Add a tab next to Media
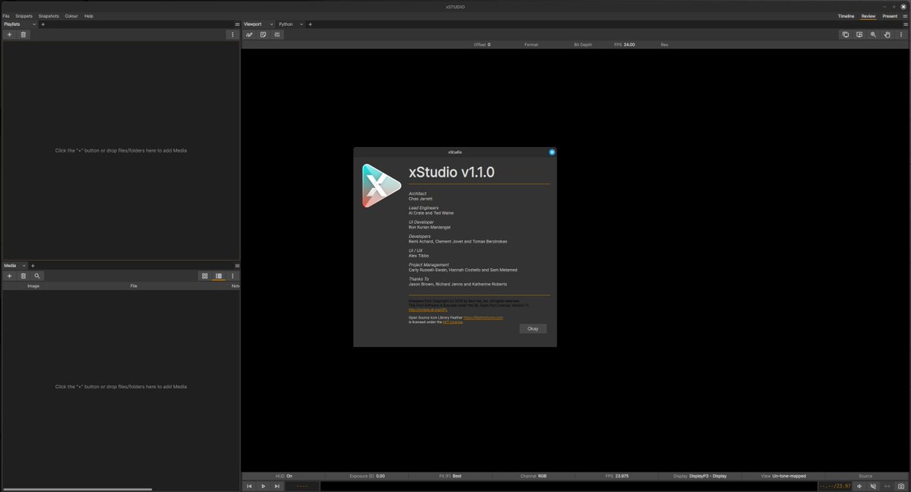 pyautogui.click(x=33, y=265)
